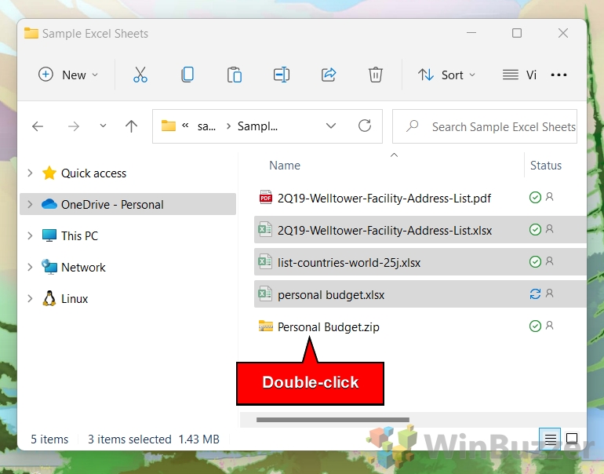Switch to details view icon in status bar
The height and width of the screenshot is (474, 604).
(x=550, y=439)
